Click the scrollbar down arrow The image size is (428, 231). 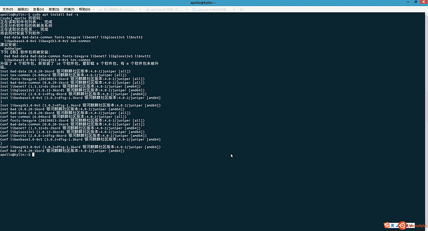(427, 229)
